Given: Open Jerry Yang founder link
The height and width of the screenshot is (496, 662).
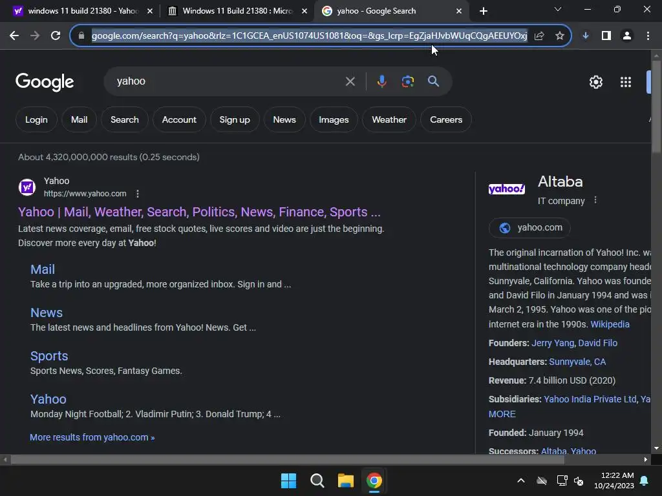Looking at the screenshot, I should click(553, 343).
